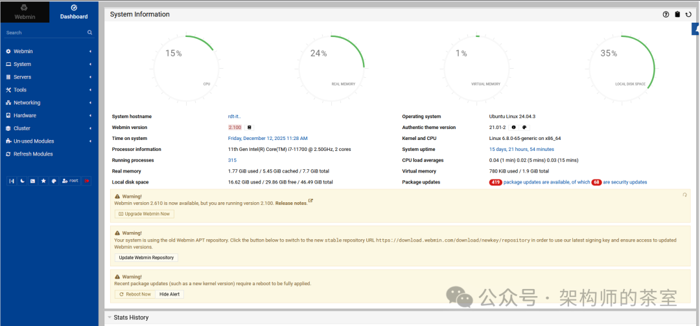Click the CPU 15% gauge

tap(187, 68)
